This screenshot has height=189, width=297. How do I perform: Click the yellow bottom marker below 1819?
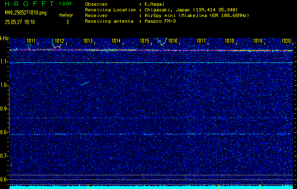[x=260, y=186]
